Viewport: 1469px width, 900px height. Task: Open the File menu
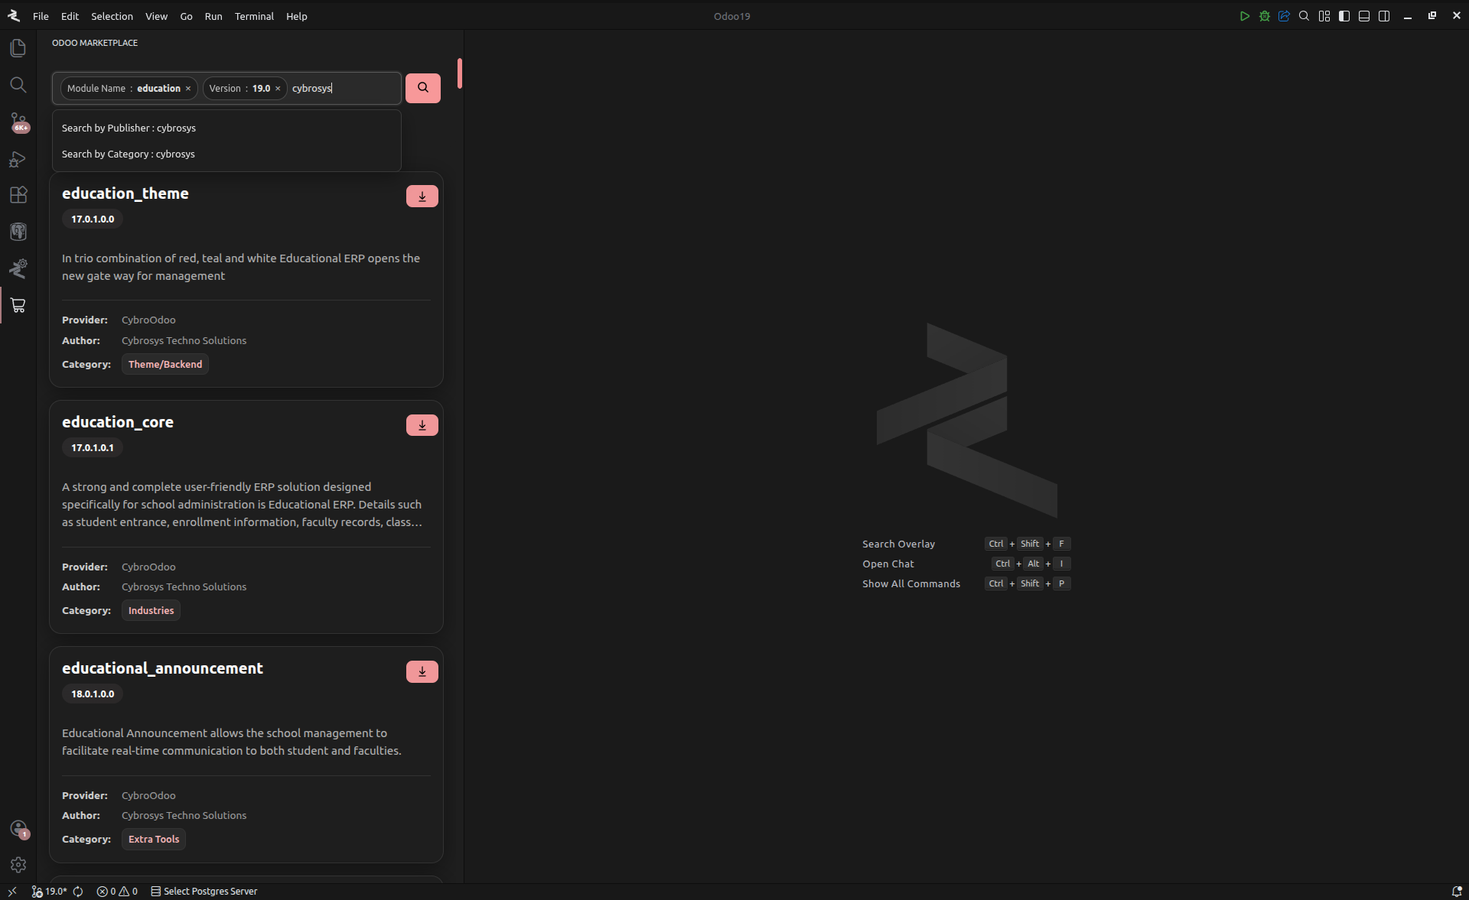pos(41,16)
